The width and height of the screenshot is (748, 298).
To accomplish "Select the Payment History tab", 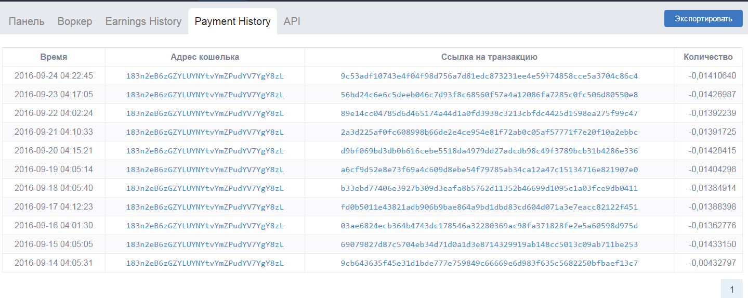I will pyautogui.click(x=232, y=21).
